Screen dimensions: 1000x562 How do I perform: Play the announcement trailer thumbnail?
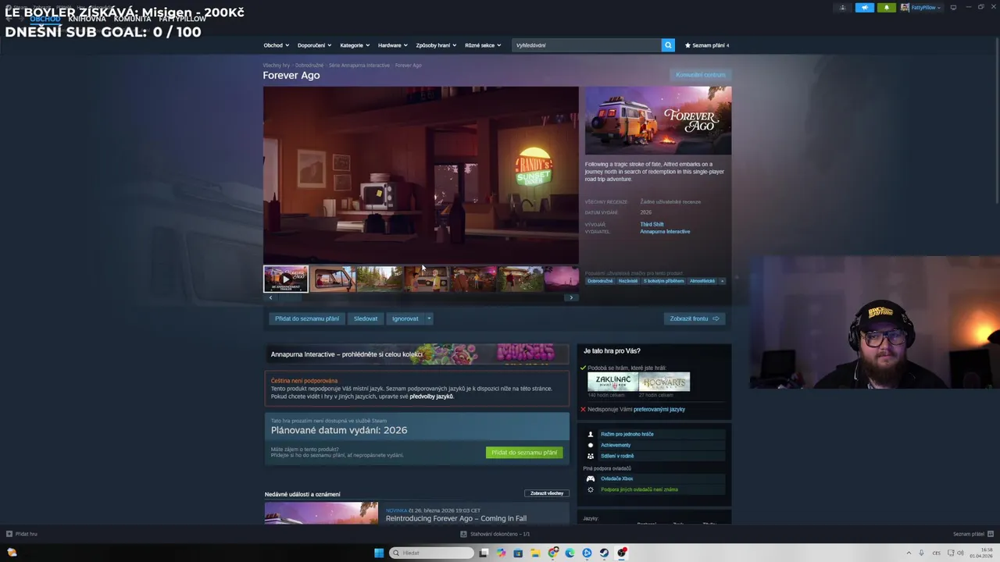(286, 279)
